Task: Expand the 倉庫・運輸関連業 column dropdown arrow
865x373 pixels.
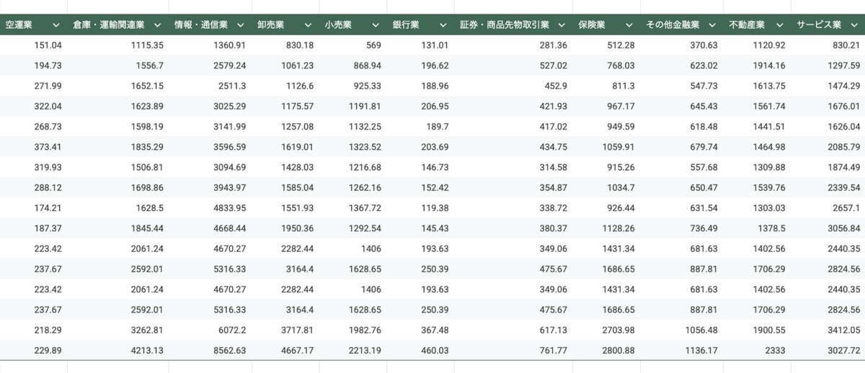Action: tap(158, 24)
